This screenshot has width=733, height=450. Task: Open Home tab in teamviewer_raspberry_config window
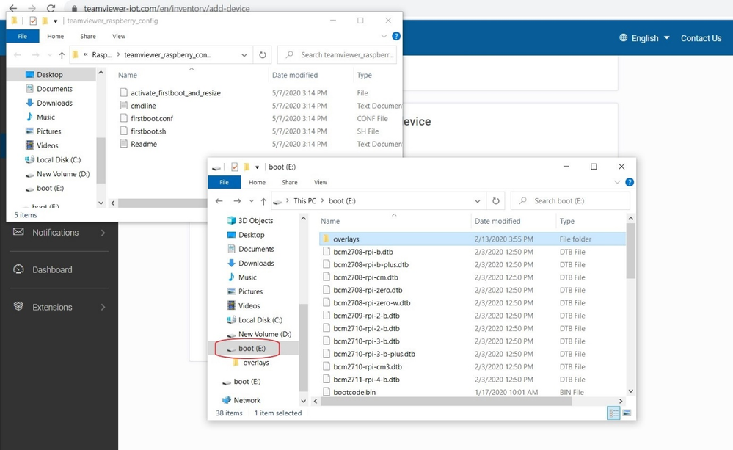coord(55,36)
